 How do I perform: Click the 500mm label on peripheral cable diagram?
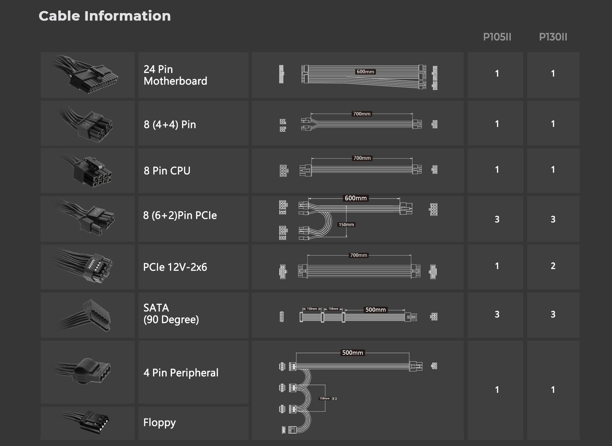pos(353,353)
